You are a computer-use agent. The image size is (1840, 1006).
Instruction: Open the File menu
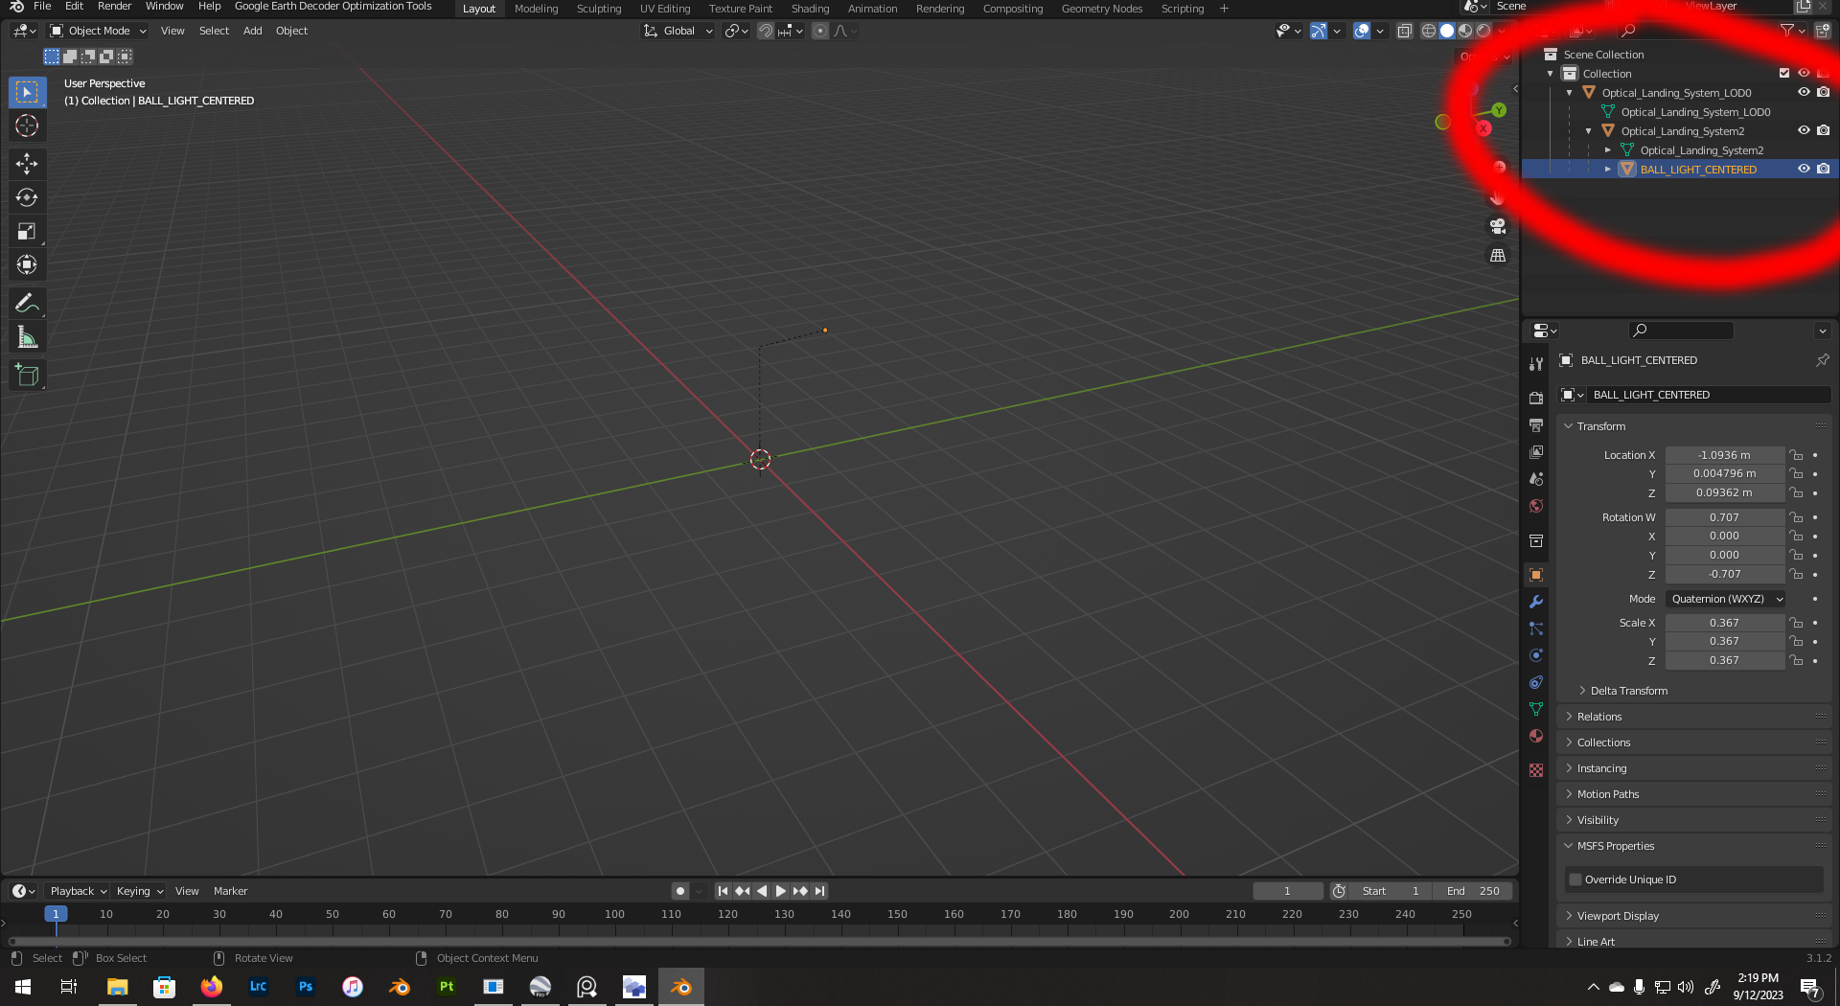click(x=42, y=7)
